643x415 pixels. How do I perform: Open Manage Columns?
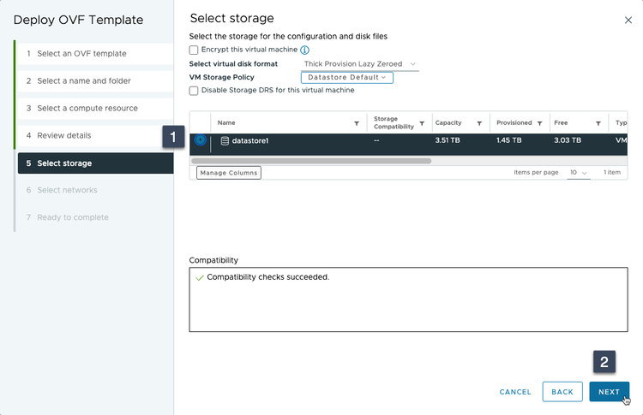tap(228, 173)
